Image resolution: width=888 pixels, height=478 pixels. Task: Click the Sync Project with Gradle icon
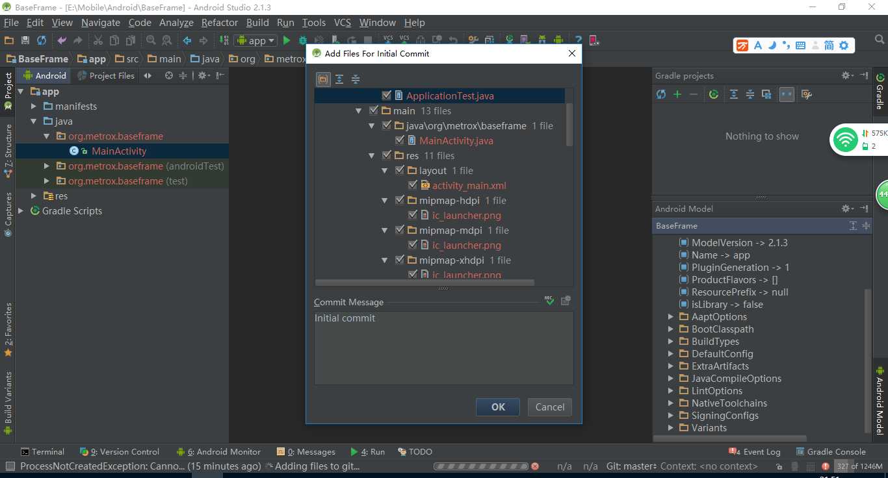coord(510,40)
